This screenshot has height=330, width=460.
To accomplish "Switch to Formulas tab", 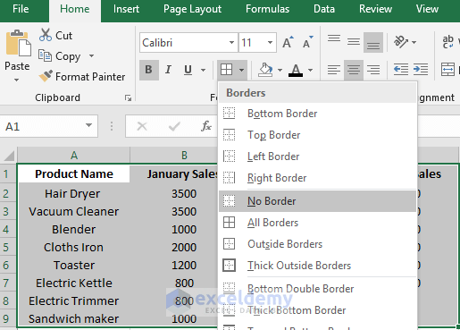I will [267, 9].
